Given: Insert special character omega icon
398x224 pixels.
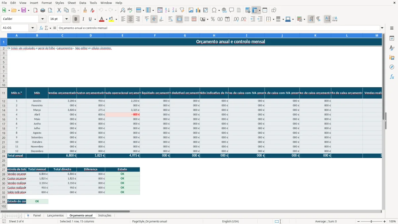Looking at the screenshot, I should (x=214, y=10).
